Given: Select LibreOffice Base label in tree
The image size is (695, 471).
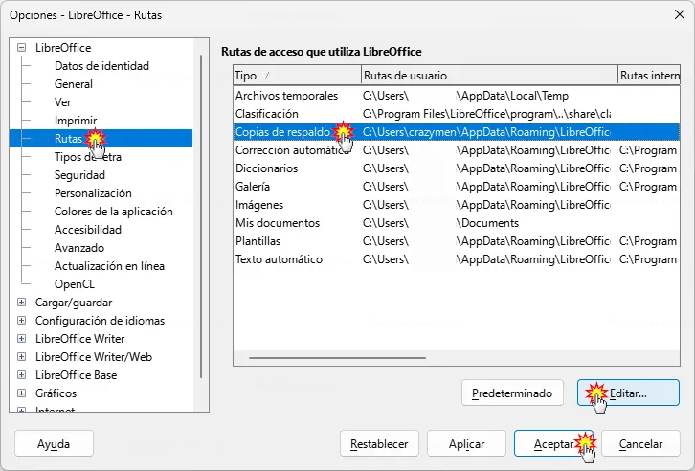Looking at the screenshot, I should coord(77,375).
